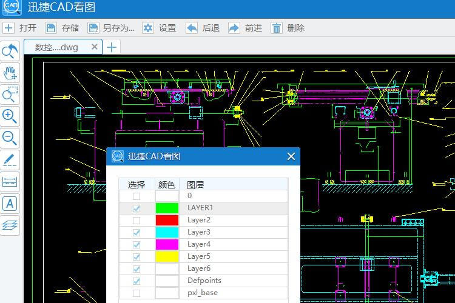Save the drawing with the 存储 icon
The width and height of the screenshot is (455, 303).
pos(51,28)
